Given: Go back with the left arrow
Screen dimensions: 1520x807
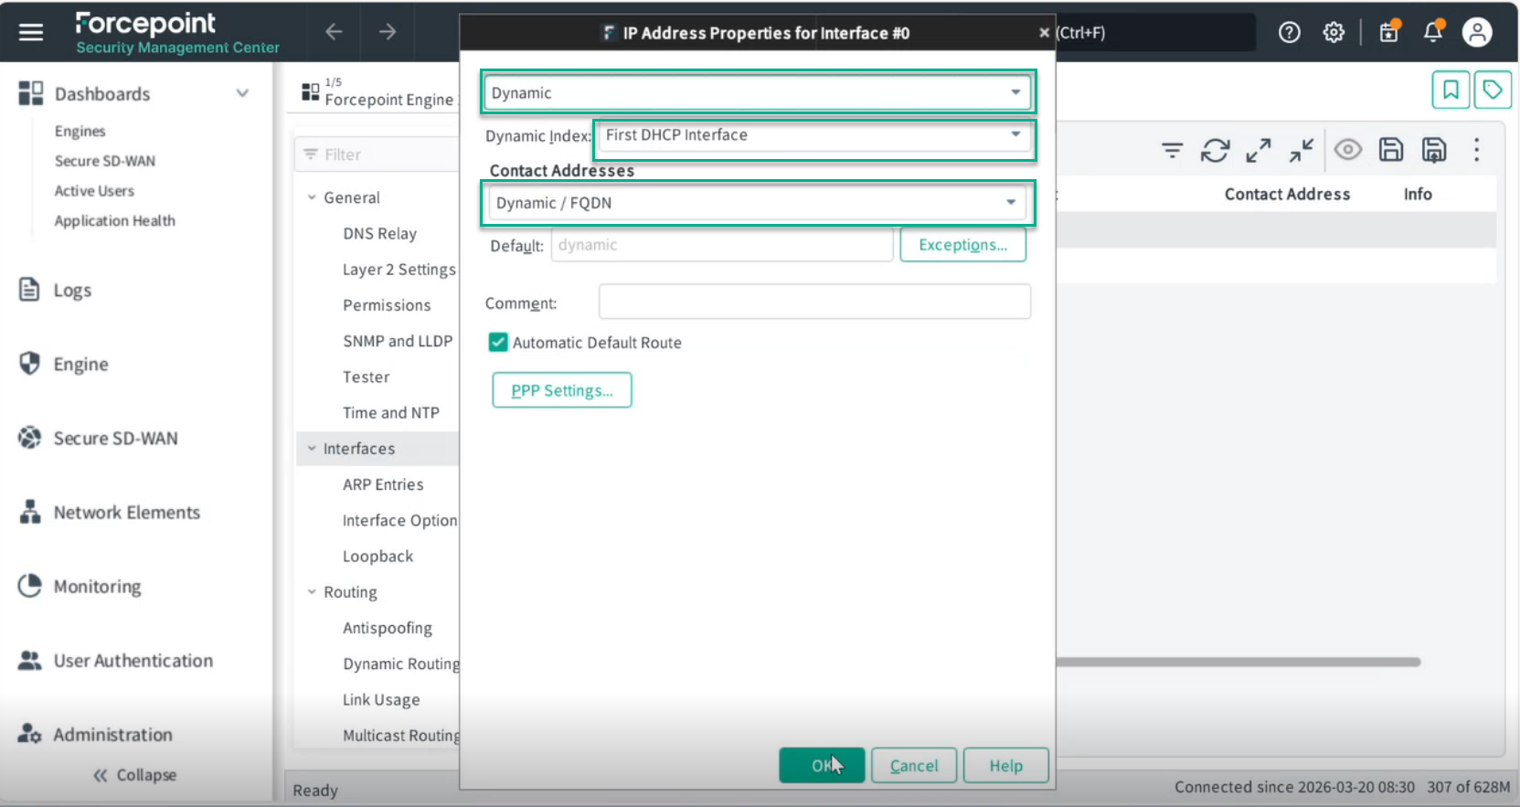Looking at the screenshot, I should (334, 32).
